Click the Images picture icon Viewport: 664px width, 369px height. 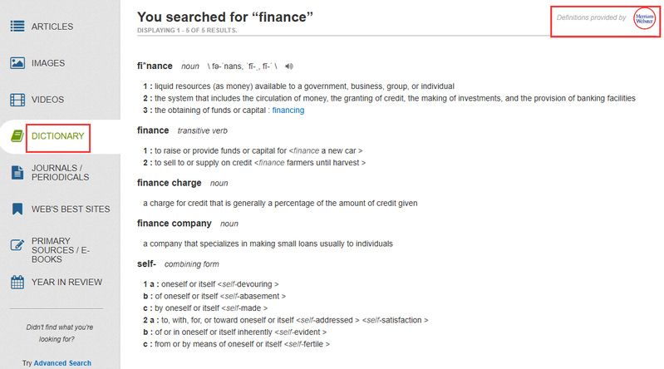click(17, 63)
